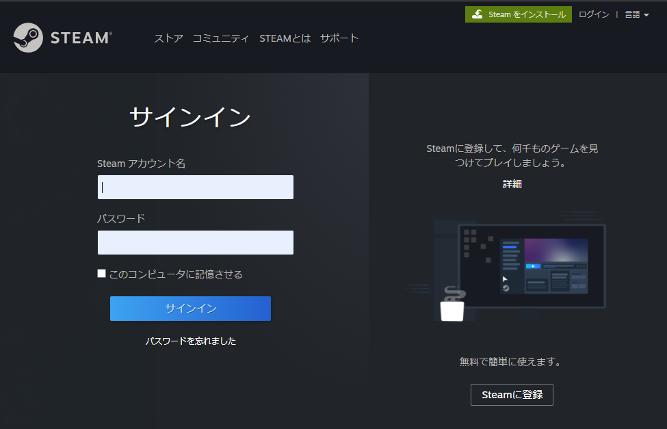Go to the STEAMとは page
This screenshot has width=667, height=429.
(285, 38)
